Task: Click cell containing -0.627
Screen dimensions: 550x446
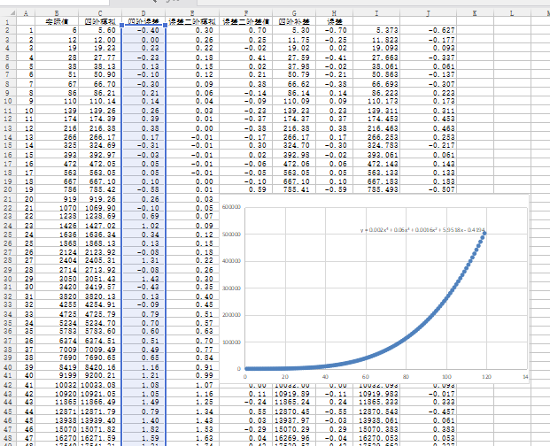Action: click(x=429, y=30)
